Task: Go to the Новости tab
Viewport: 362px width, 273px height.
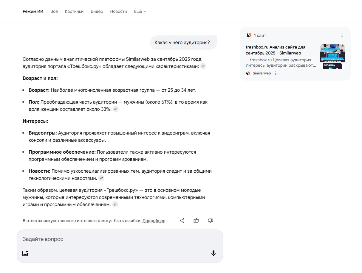Action: click(x=118, y=11)
